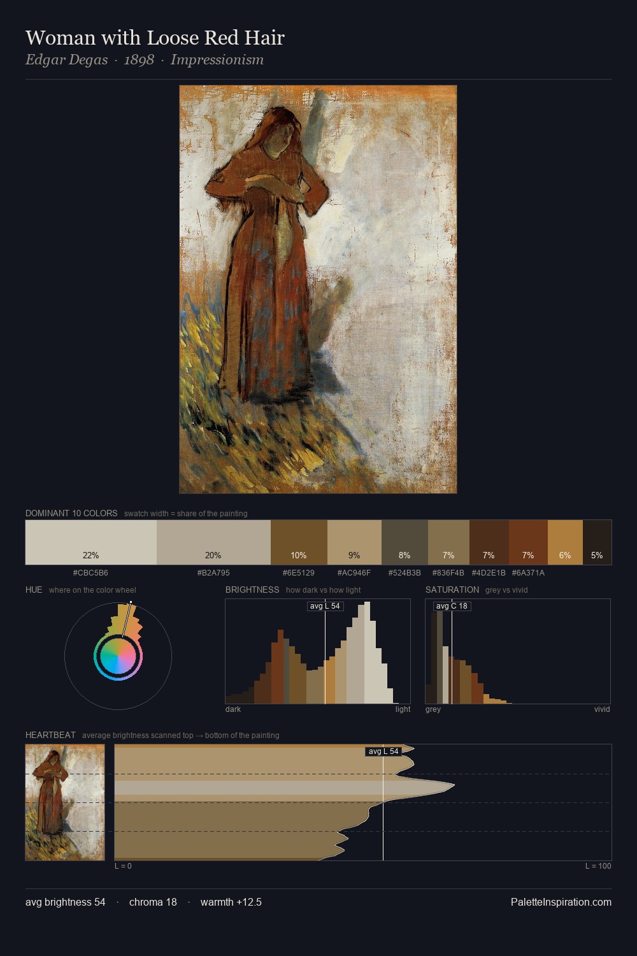Viewport: 637px width, 956px height.
Task: Click the 'vivid' axis label under saturation
Action: 602,709
